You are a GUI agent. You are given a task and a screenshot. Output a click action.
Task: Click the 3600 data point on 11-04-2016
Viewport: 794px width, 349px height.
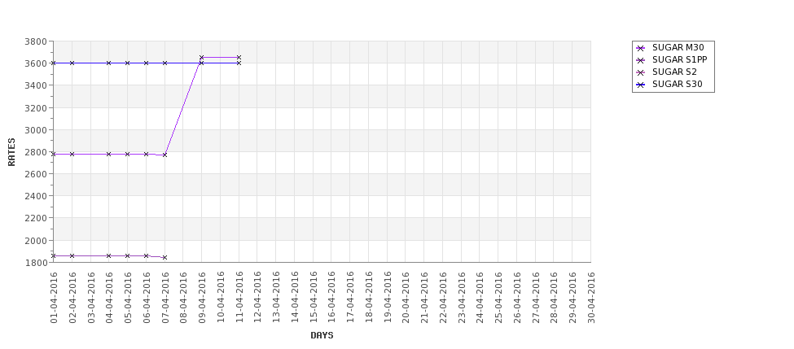[239, 63]
